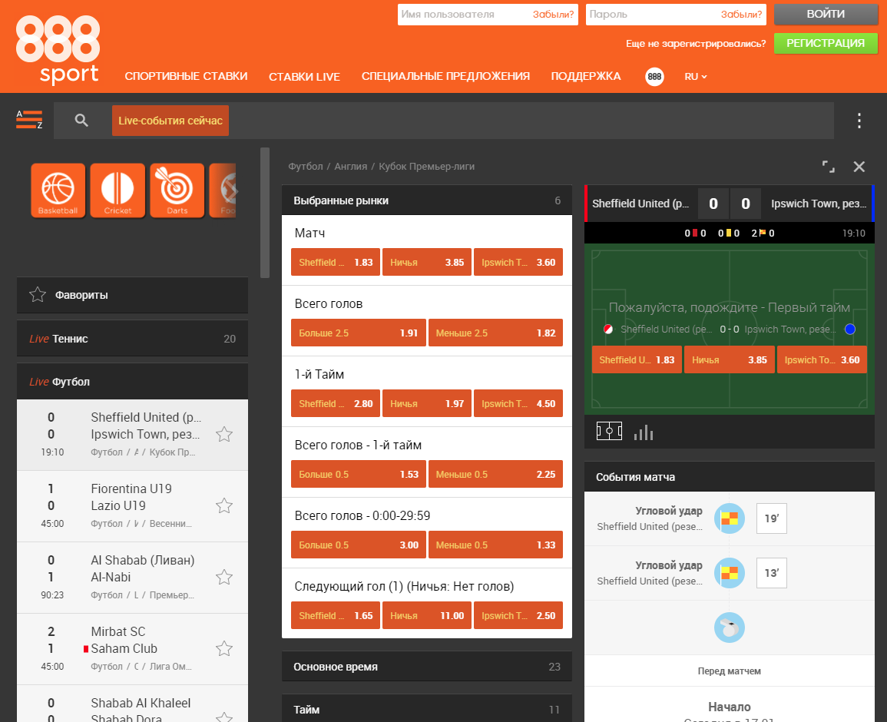Click the whistle kickoff event icon
887x722 pixels.
coord(729,628)
